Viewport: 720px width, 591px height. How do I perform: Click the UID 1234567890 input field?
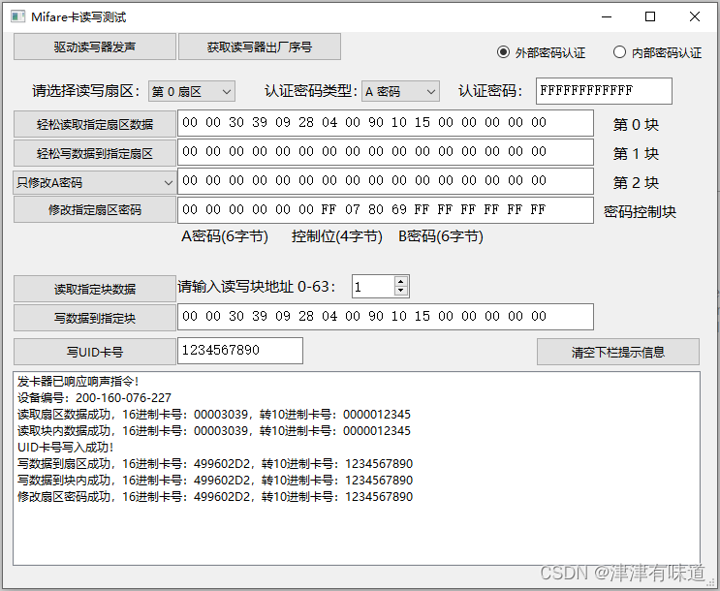tap(240, 351)
